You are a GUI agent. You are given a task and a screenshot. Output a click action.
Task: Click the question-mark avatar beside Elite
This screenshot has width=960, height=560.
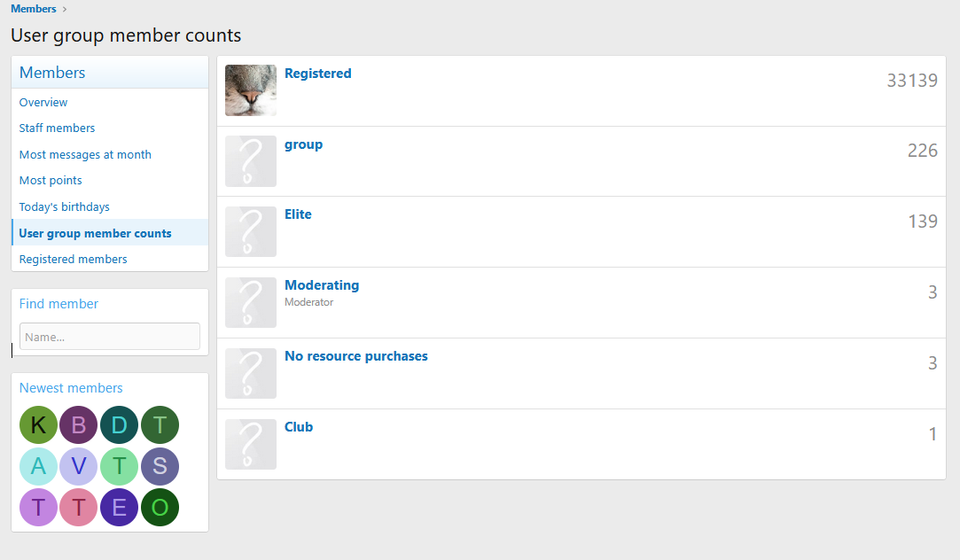tap(251, 232)
